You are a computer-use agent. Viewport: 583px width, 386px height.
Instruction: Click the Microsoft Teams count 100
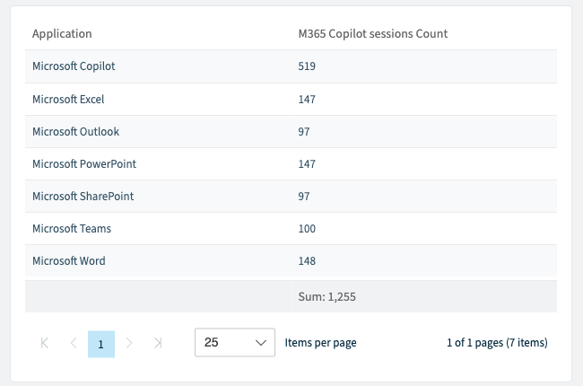click(x=307, y=229)
